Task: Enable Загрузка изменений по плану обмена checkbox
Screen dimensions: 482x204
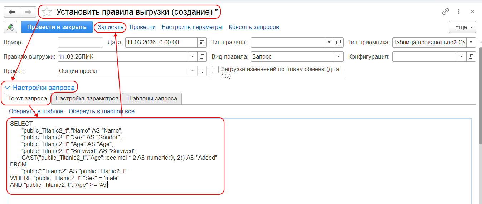Action: pos(215,70)
